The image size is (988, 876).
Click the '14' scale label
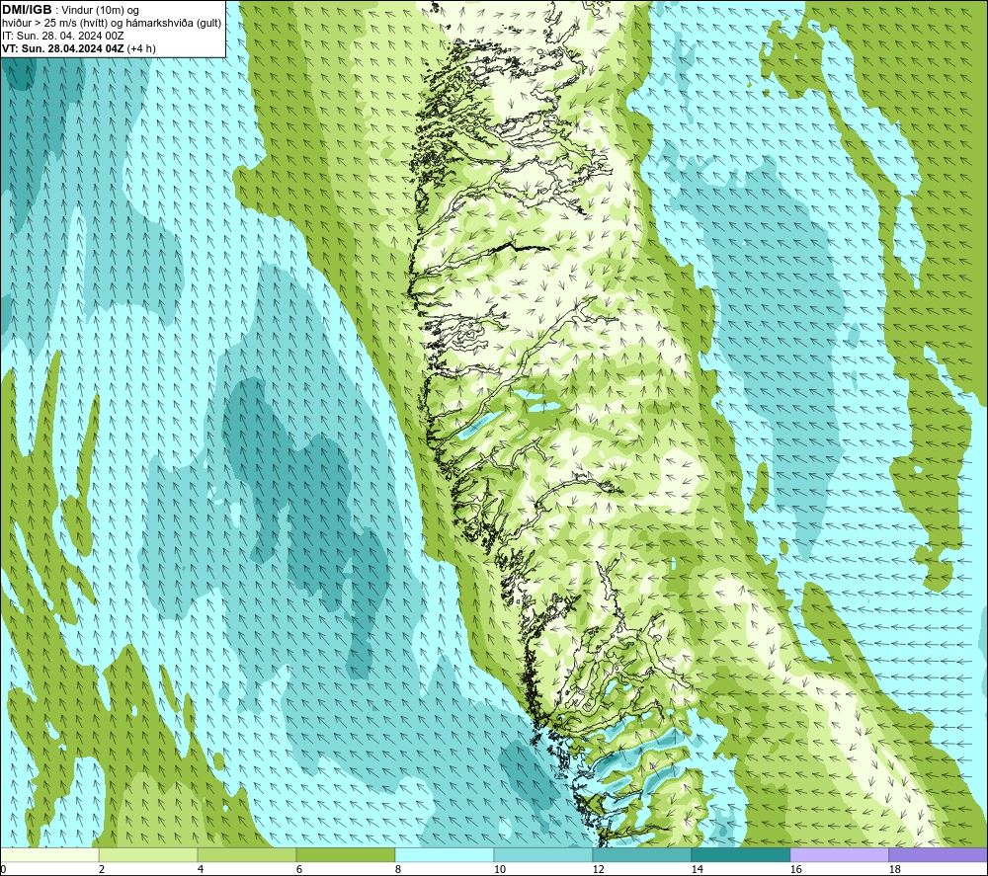pyautogui.click(x=697, y=870)
